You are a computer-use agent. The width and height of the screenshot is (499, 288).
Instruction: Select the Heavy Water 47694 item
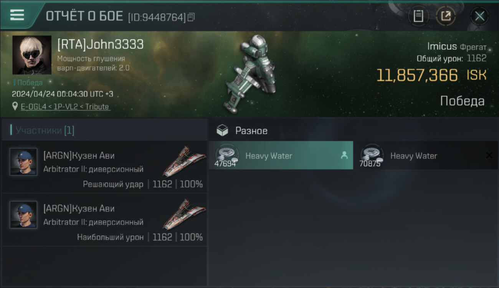point(281,156)
